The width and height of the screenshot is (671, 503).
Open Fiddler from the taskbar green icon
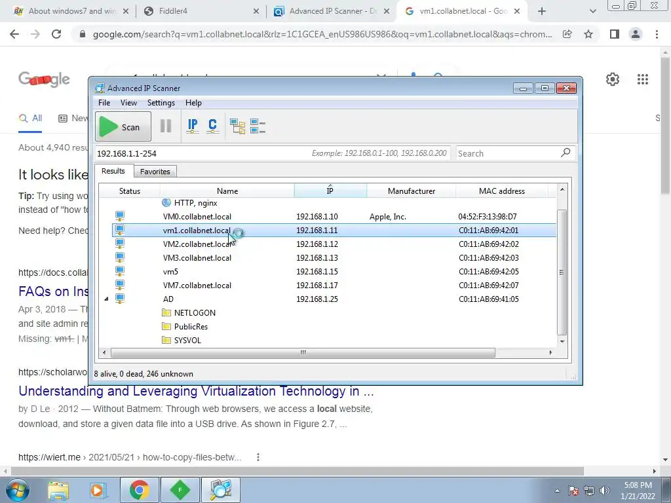(x=180, y=490)
